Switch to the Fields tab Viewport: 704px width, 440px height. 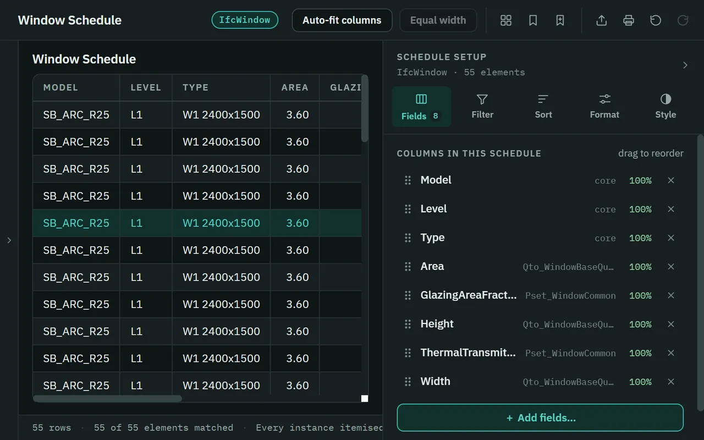421,107
